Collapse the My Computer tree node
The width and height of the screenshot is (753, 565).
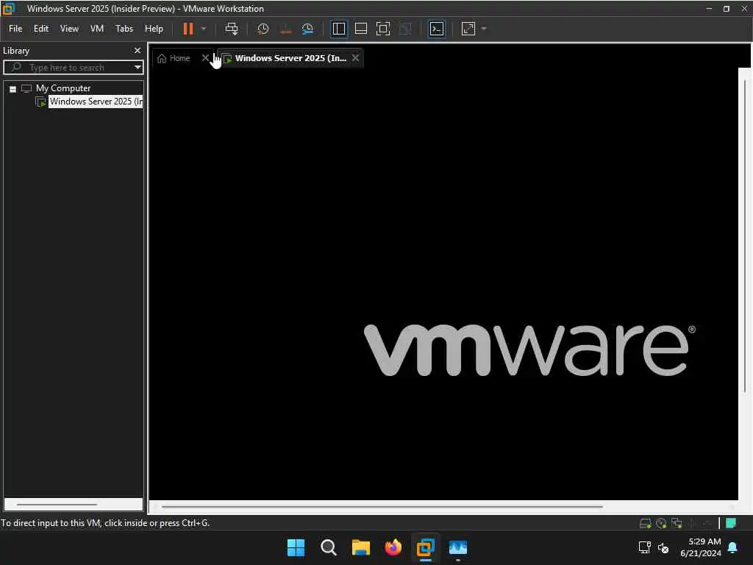[x=13, y=89]
